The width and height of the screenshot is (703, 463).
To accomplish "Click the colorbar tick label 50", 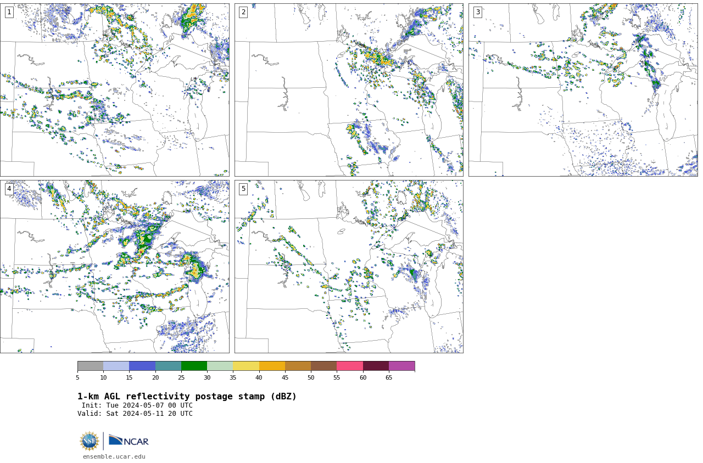I will [311, 377].
